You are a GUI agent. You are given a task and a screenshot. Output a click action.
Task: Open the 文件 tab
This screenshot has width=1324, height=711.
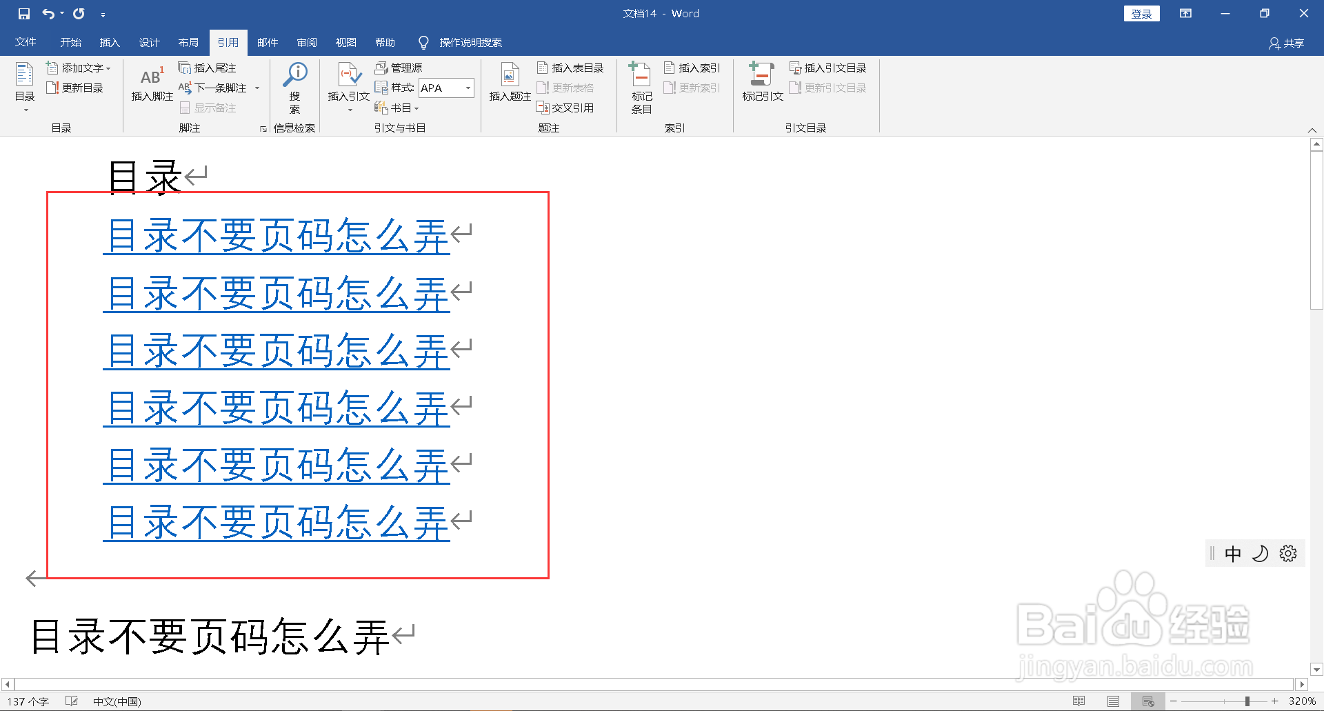pyautogui.click(x=26, y=42)
